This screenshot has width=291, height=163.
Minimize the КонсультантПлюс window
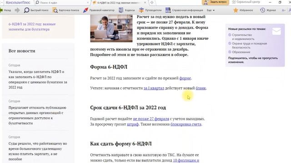click(270, 2)
